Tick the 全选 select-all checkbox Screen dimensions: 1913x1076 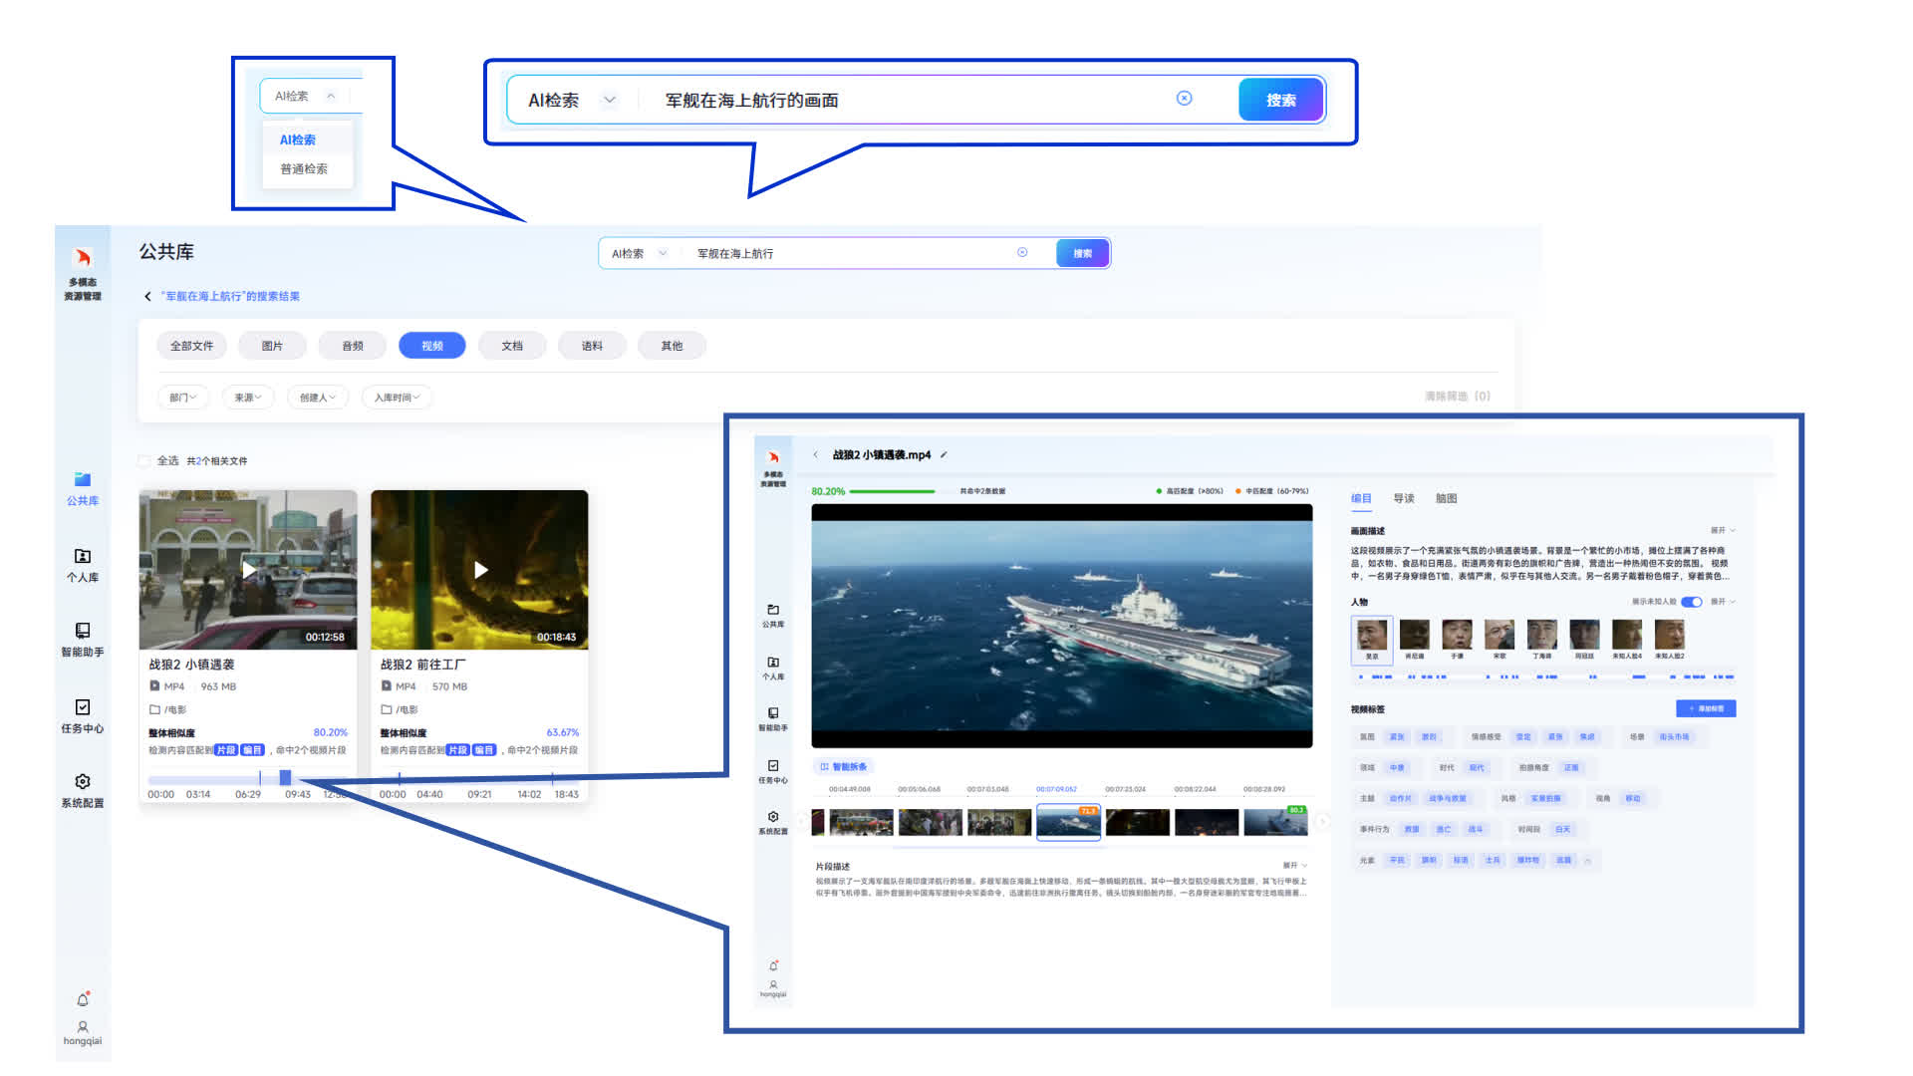(x=144, y=460)
